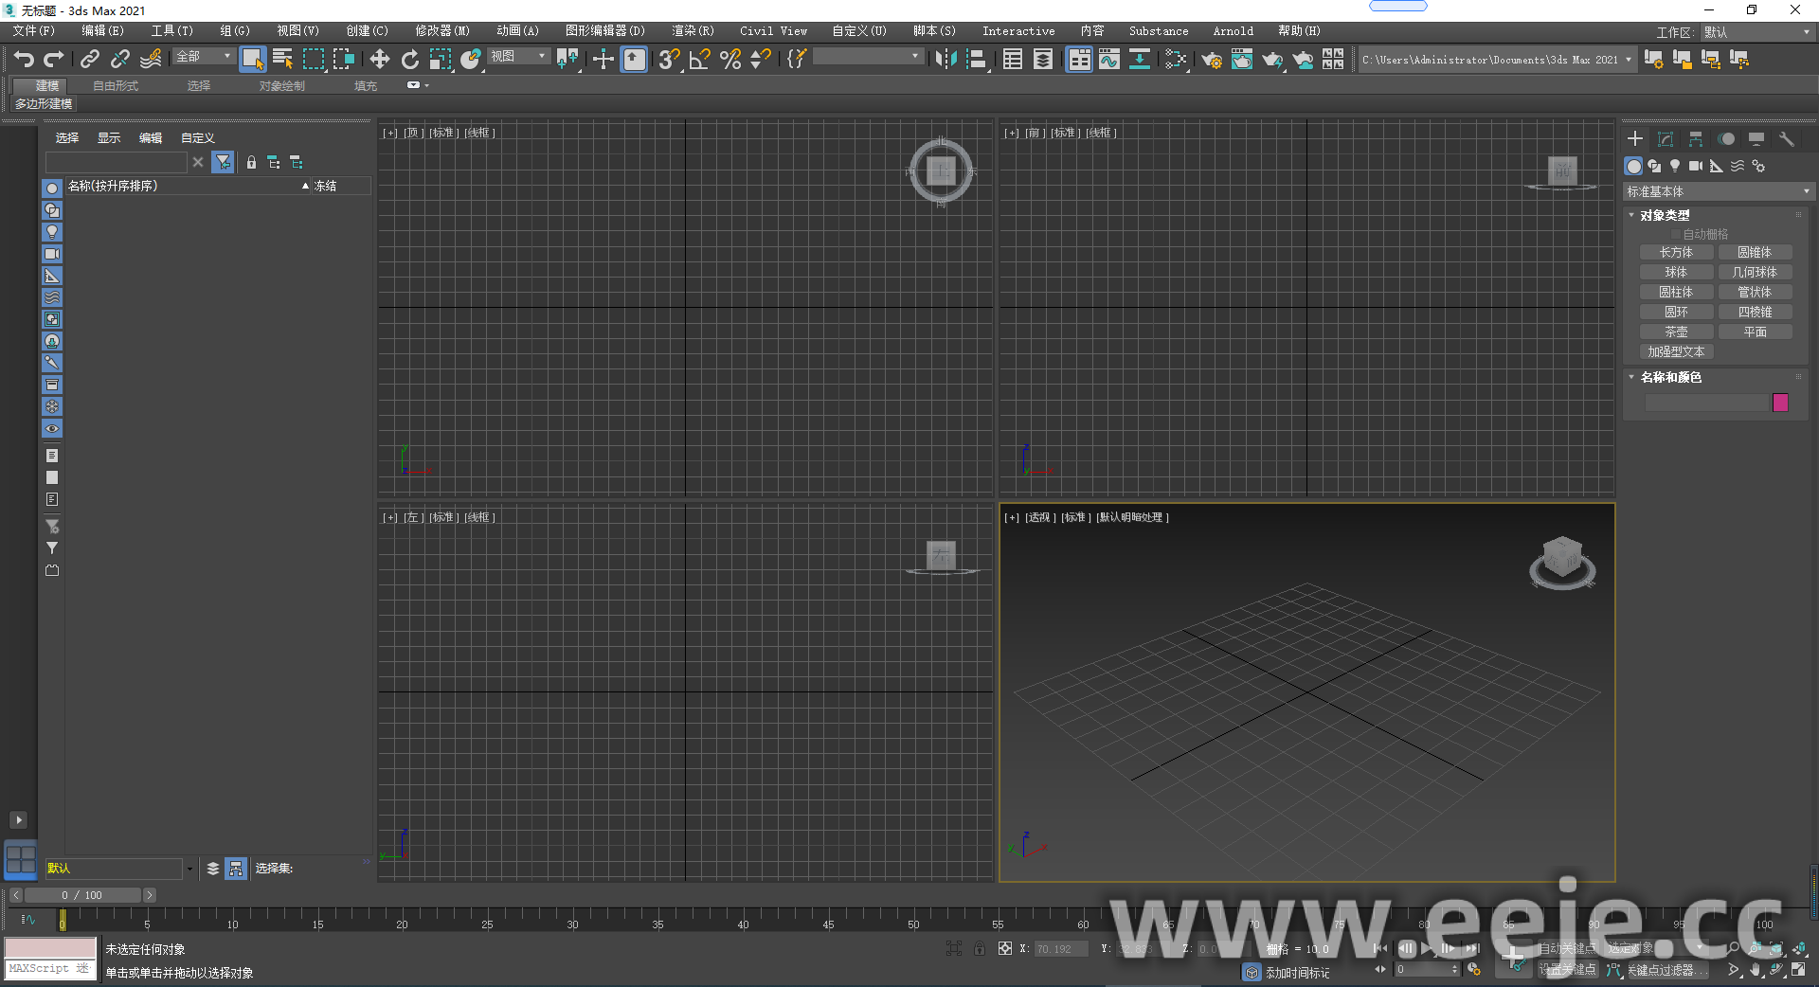Screen dimensions: 1819x987
Task: Toggle the Angle Snap icon
Action: [699, 60]
